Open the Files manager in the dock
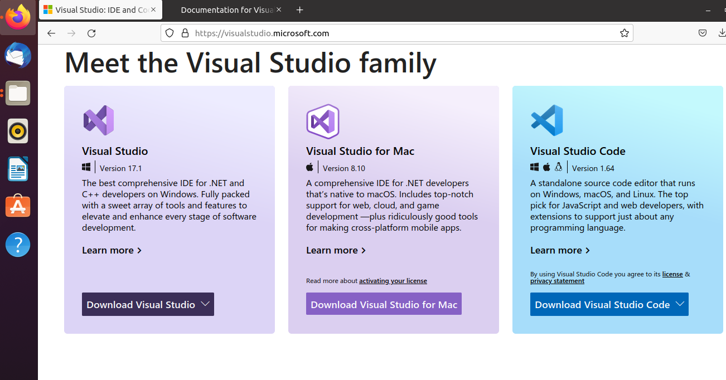726x380 pixels. (18, 93)
